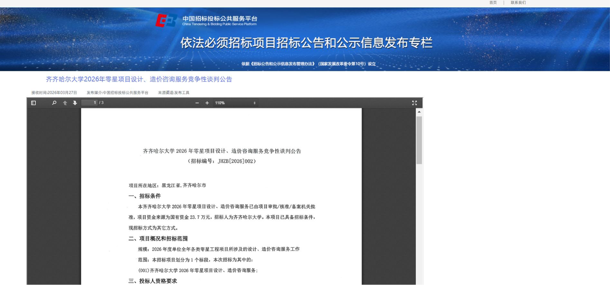Switch PDF viewer to presentation fullscreen mode
The width and height of the screenshot is (610, 285).
414,103
